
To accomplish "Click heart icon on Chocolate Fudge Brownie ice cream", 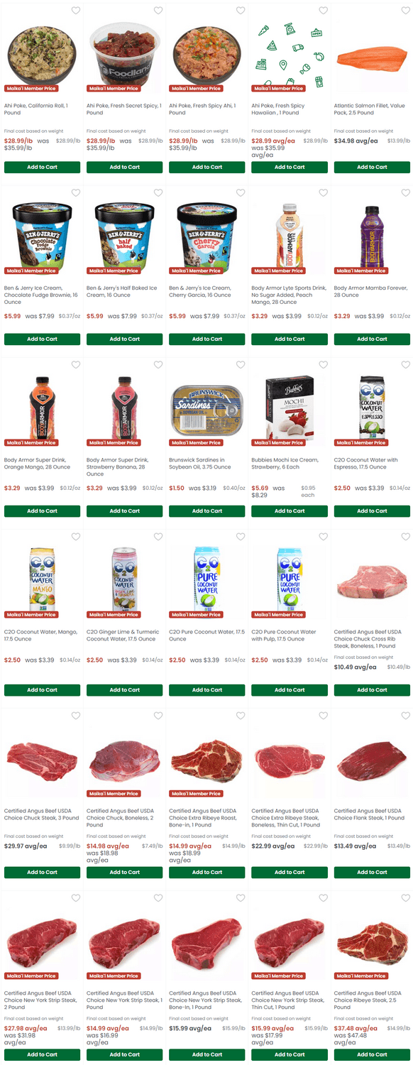I will pyautogui.click(x=76, y=193).
